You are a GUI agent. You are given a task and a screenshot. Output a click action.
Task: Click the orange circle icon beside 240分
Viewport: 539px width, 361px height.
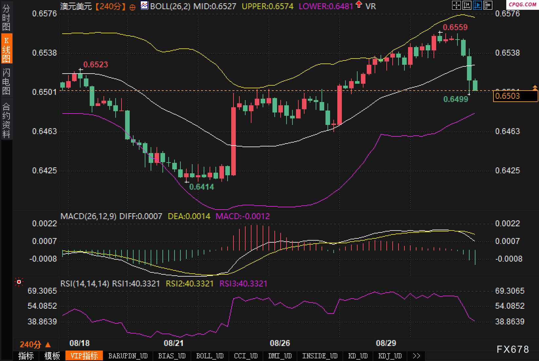132,7
